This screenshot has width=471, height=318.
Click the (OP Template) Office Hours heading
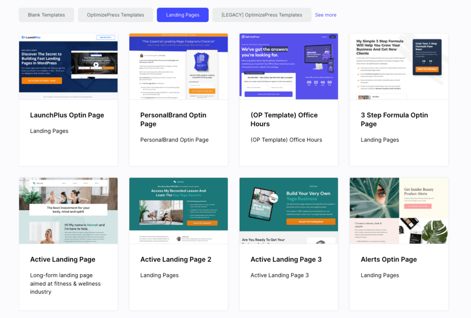284,119
